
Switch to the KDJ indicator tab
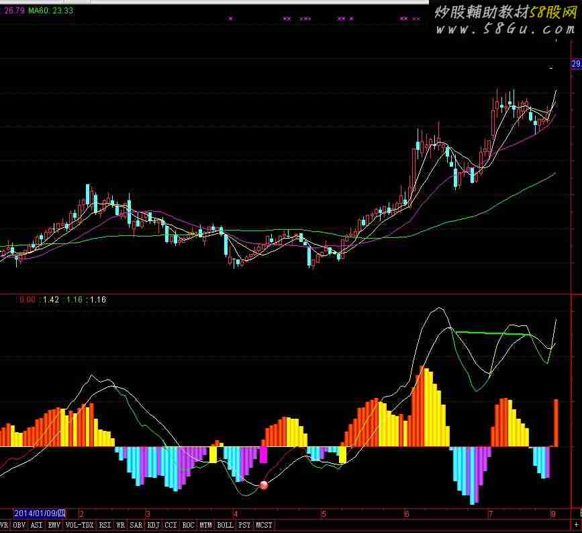coord(154,524)
